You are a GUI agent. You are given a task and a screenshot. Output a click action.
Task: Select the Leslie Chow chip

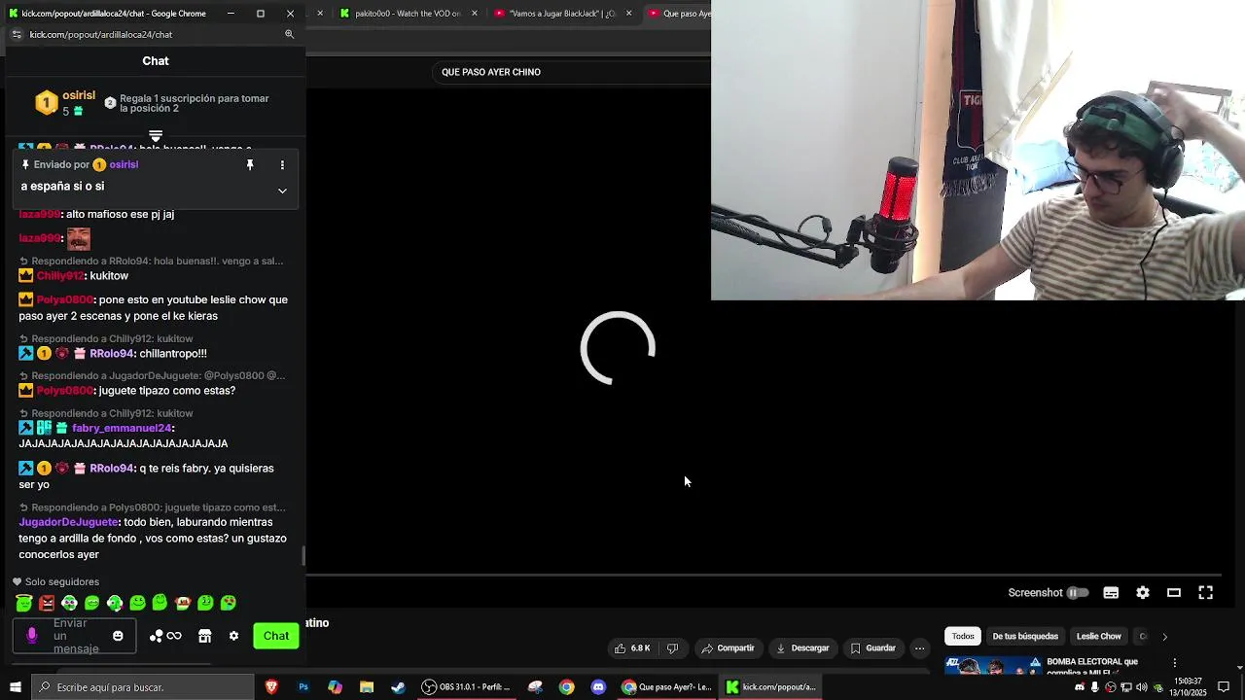[x=1099, y=637]
